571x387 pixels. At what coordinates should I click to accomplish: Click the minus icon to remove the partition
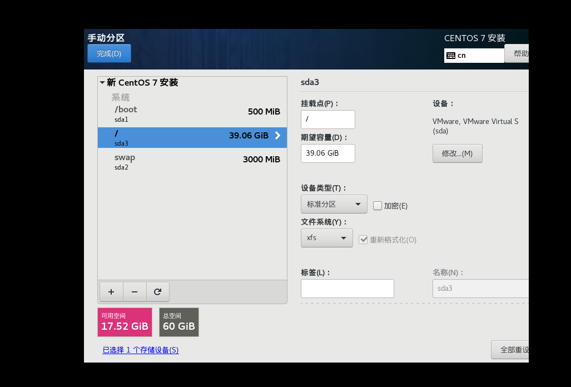pyautogui.click(x=135, y=291)
